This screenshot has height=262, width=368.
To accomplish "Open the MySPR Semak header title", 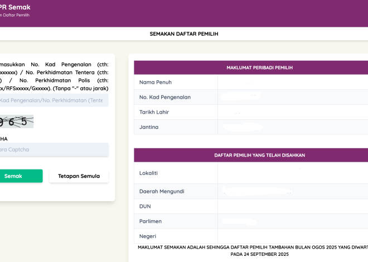I will click(x=16, y=7).
